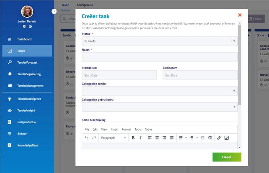The image size is (269, 173).
Task: Click the TenderSignalering bell icon
Action: 10,74
